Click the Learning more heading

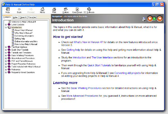(x=65, y=83)
